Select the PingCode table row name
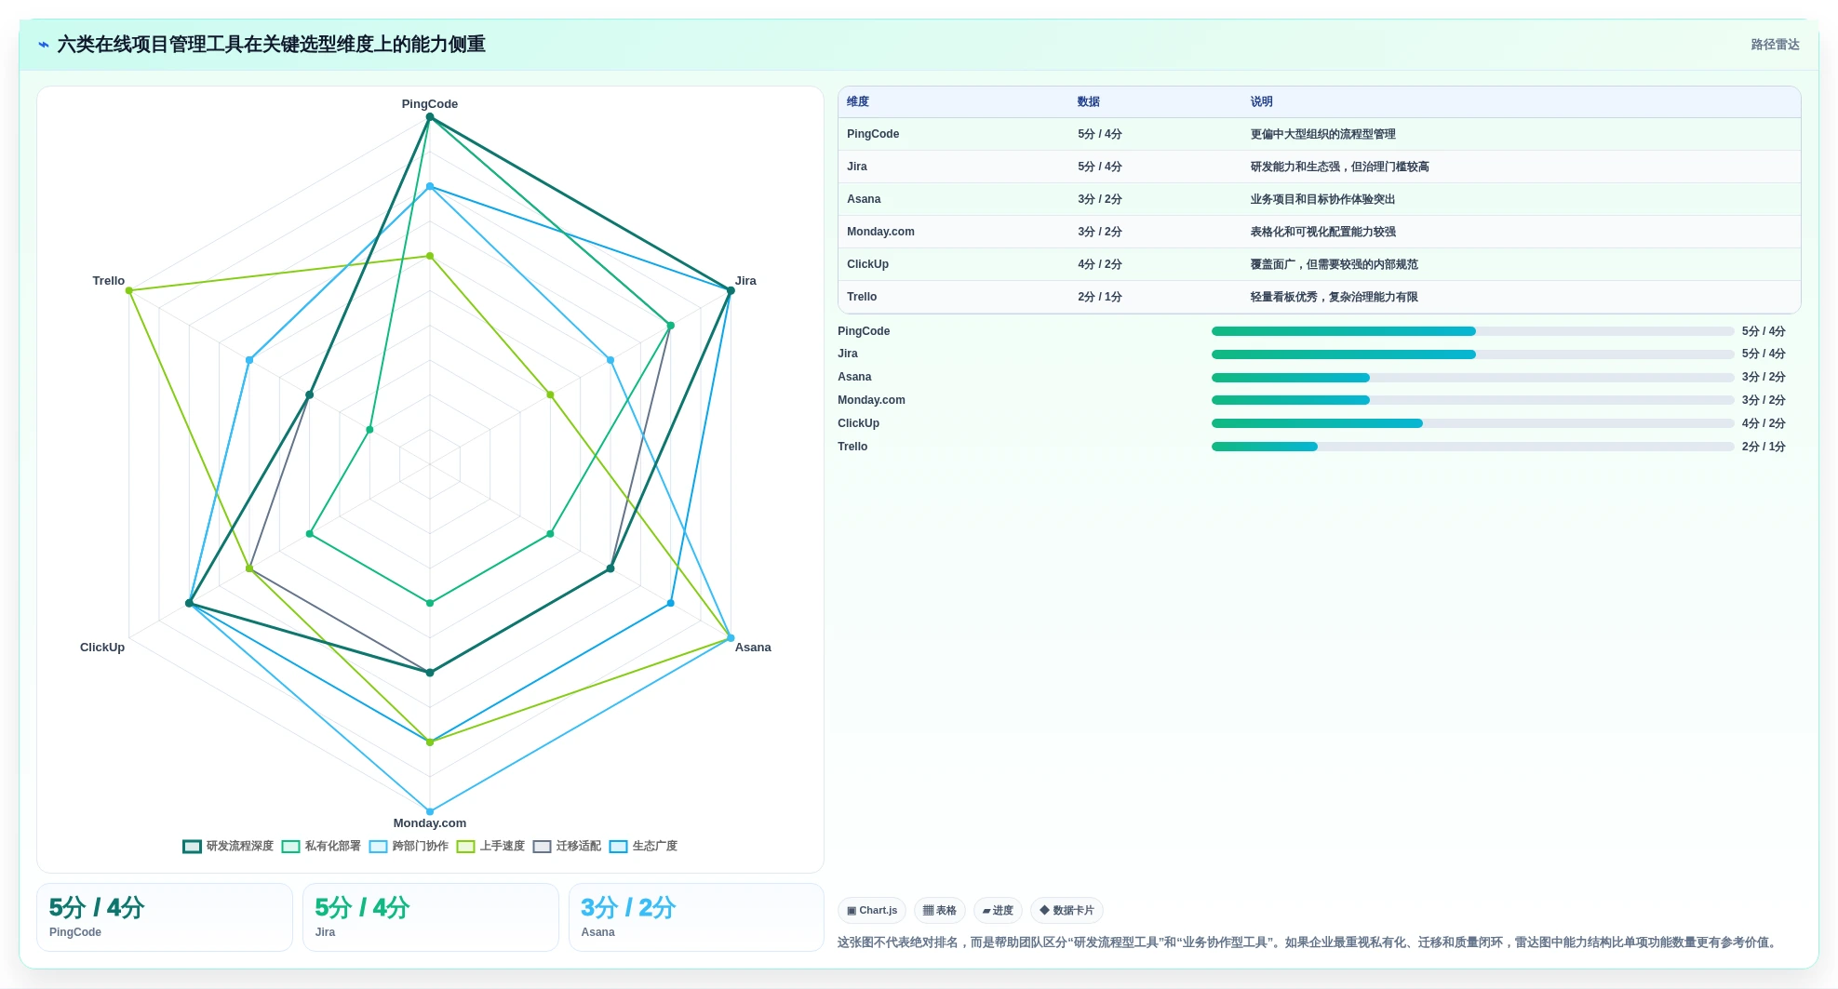Screen dimensions: 1838x989 (873, 134)
